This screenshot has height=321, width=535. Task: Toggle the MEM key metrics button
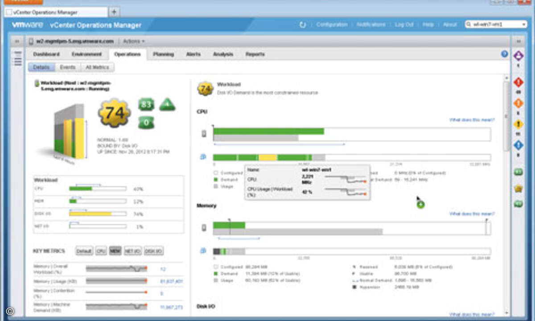click(115, 251)
